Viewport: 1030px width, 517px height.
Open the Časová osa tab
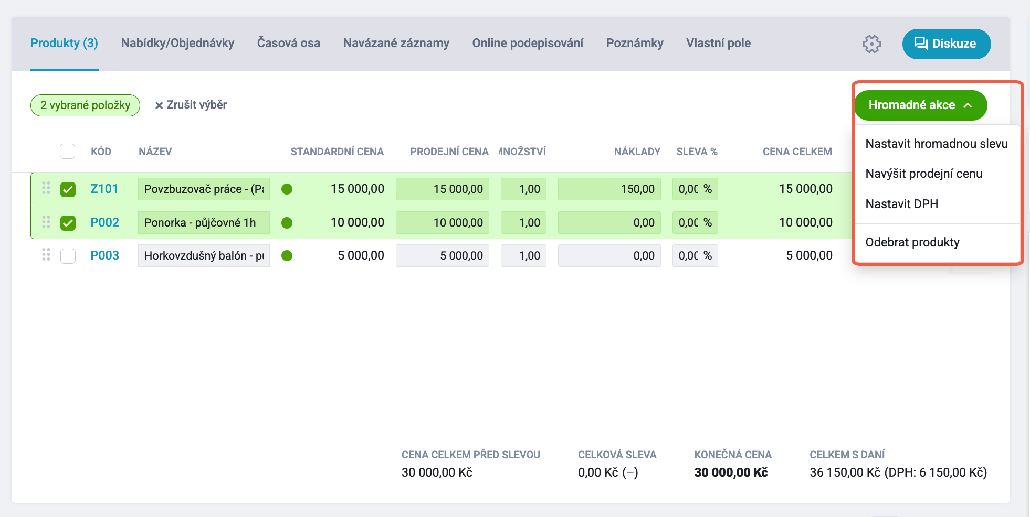289,43
